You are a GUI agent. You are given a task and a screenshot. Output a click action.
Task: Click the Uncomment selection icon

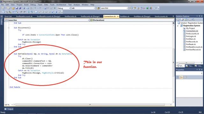[x=32, y=12]
